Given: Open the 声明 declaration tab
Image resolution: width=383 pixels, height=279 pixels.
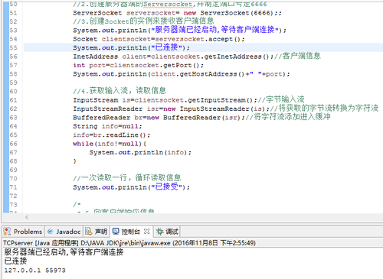Looking at the screenshot, I should point(97,232).
